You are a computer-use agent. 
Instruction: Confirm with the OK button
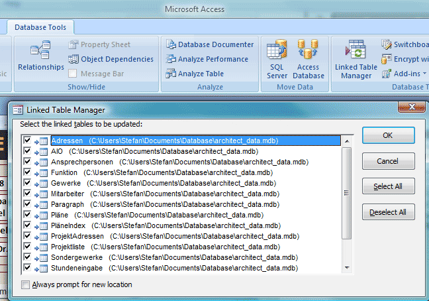click(x=388, y=135)
